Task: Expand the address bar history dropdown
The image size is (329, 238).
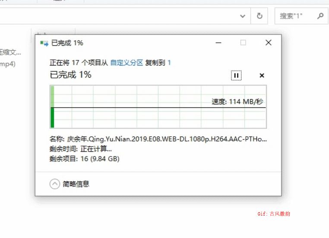Action: pos(243,16)
